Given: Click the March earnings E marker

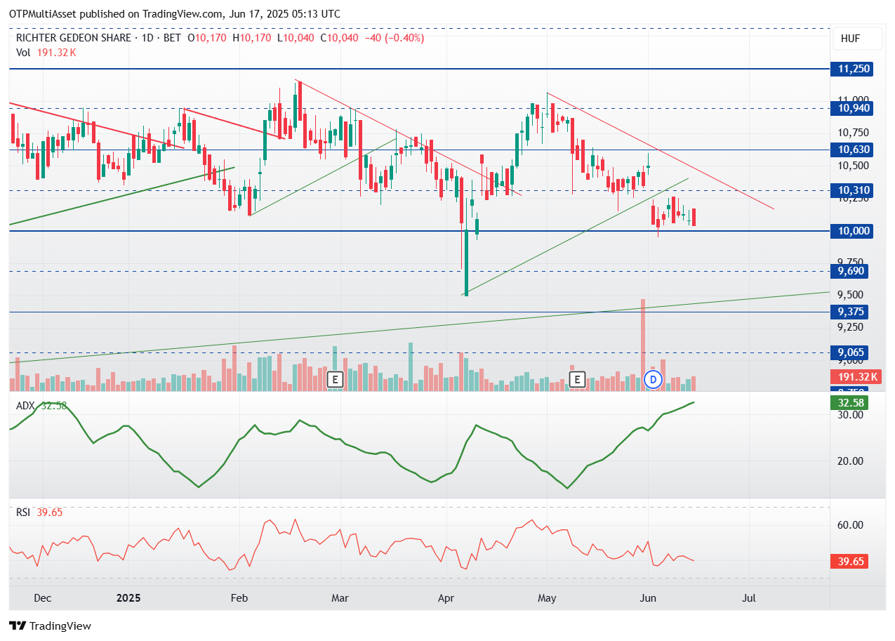Looking at the screenshot, I should (335, 380).
